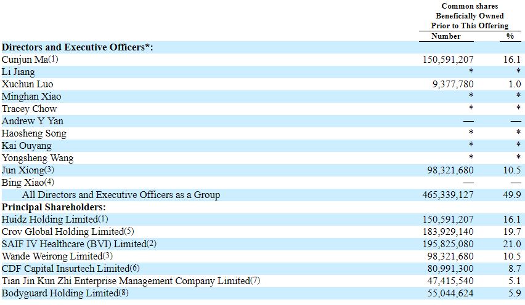Screen dimensions: 525x305
Task: Click the 49.9 group percentage
Action: point(512,195)
